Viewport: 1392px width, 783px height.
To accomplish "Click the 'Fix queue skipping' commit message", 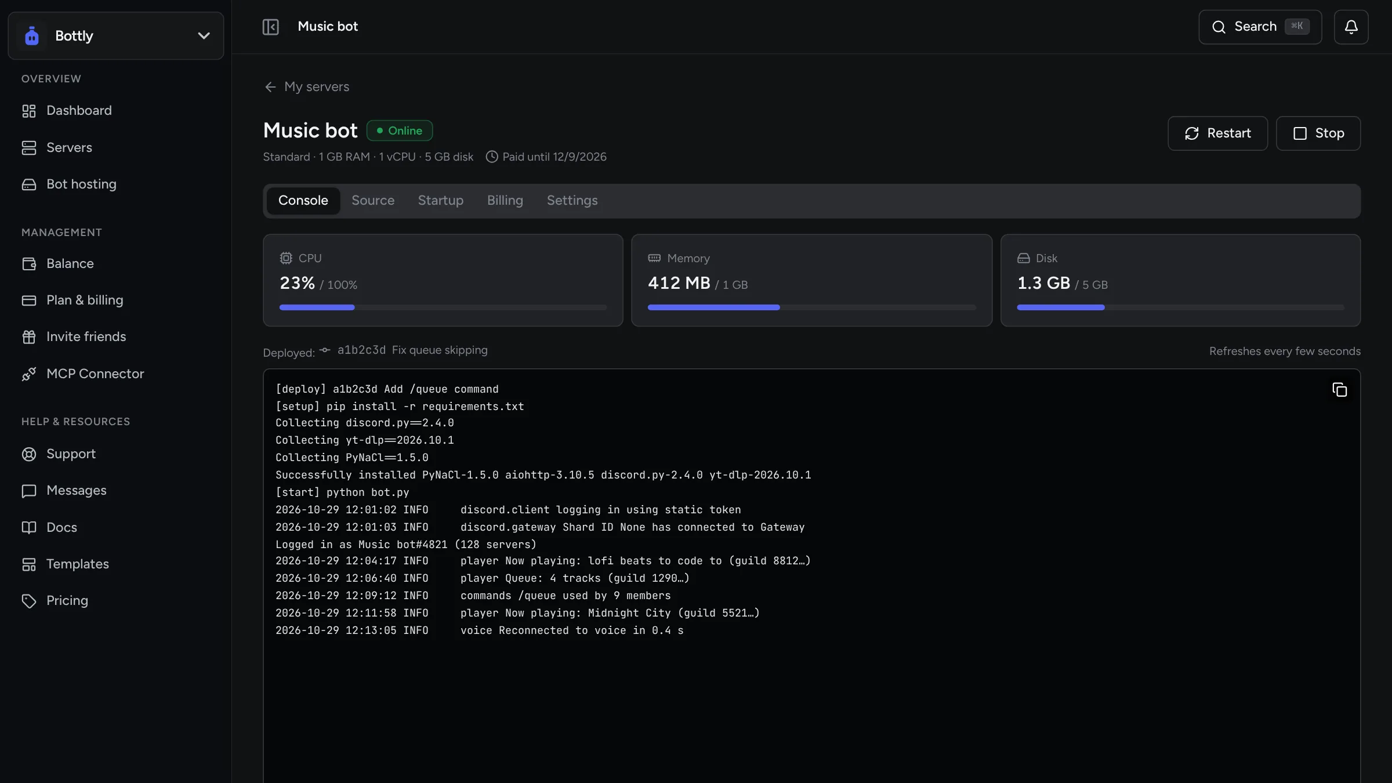I will tap(440, 350).
